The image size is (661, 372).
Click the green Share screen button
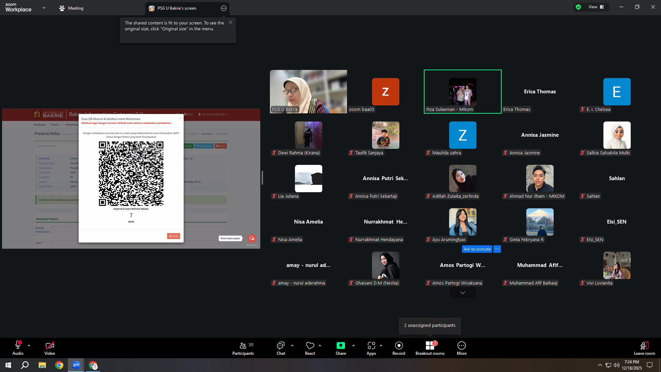341,348
